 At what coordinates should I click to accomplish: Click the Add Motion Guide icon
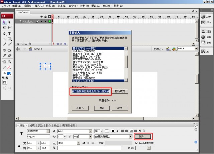pos(22,44)
